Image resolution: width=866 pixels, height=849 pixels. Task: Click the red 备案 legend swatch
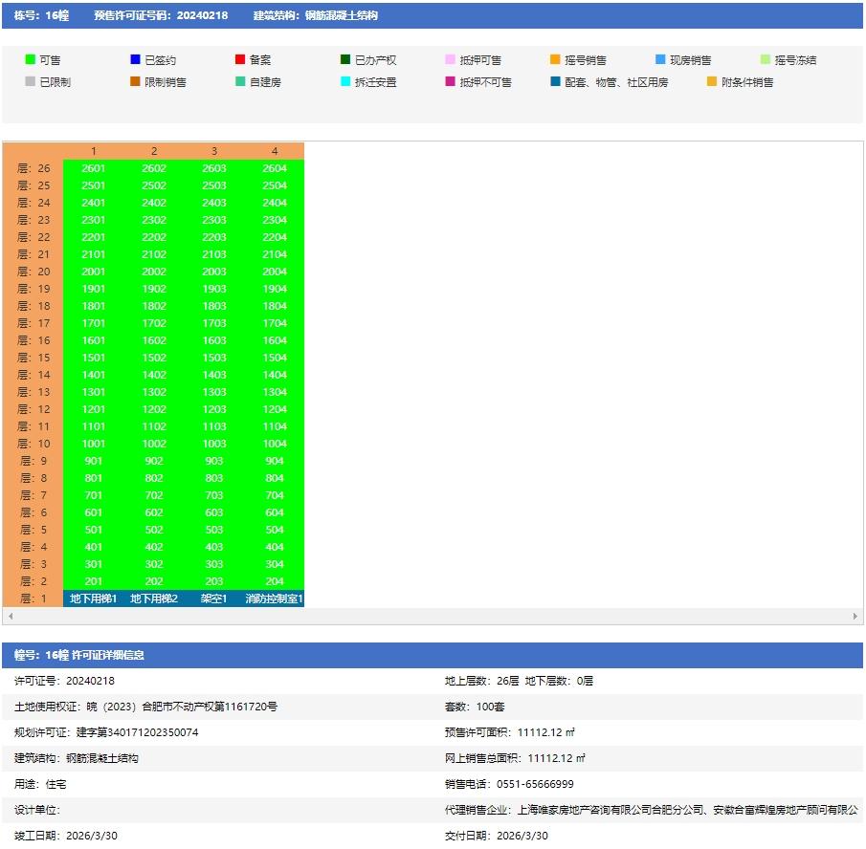tap(240, 59)
